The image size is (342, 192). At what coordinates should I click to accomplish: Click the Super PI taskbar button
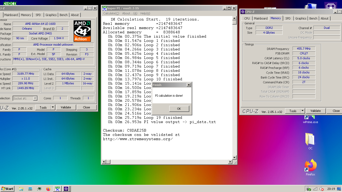[x=57, y=189]
